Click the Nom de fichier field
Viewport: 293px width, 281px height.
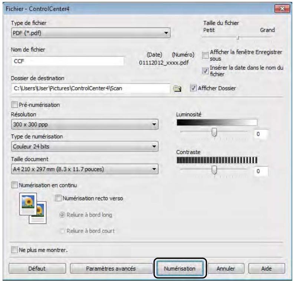pos(67,61)
